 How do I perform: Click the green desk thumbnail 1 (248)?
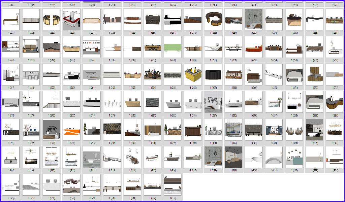pos(172,47)
